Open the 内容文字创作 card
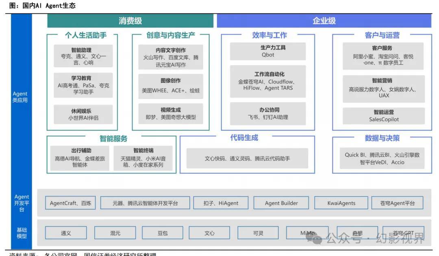Image resolution: width=439 pixels, height=256 pixels. [x=170, y=57]
